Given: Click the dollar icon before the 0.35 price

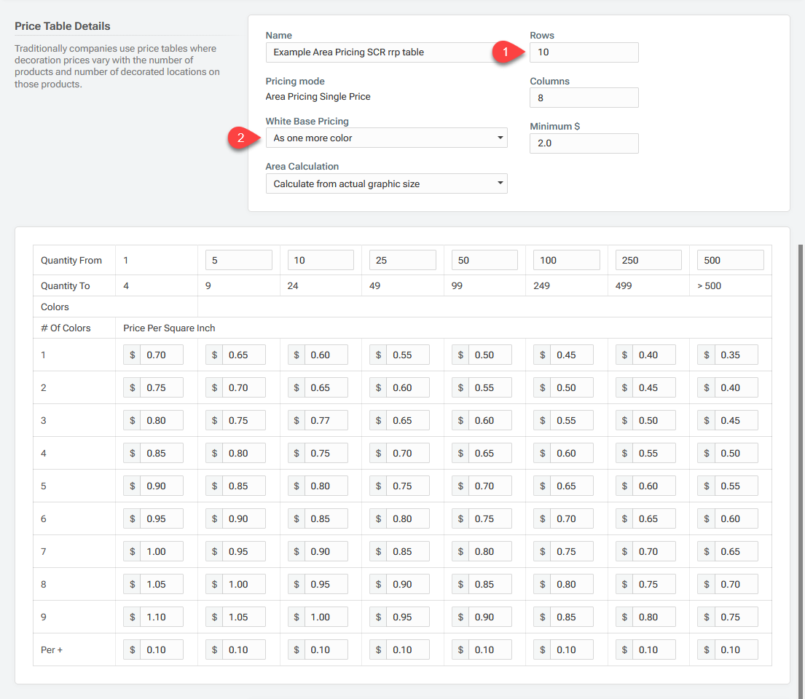Looking at the screenshot, I should (x=706, y=355).
